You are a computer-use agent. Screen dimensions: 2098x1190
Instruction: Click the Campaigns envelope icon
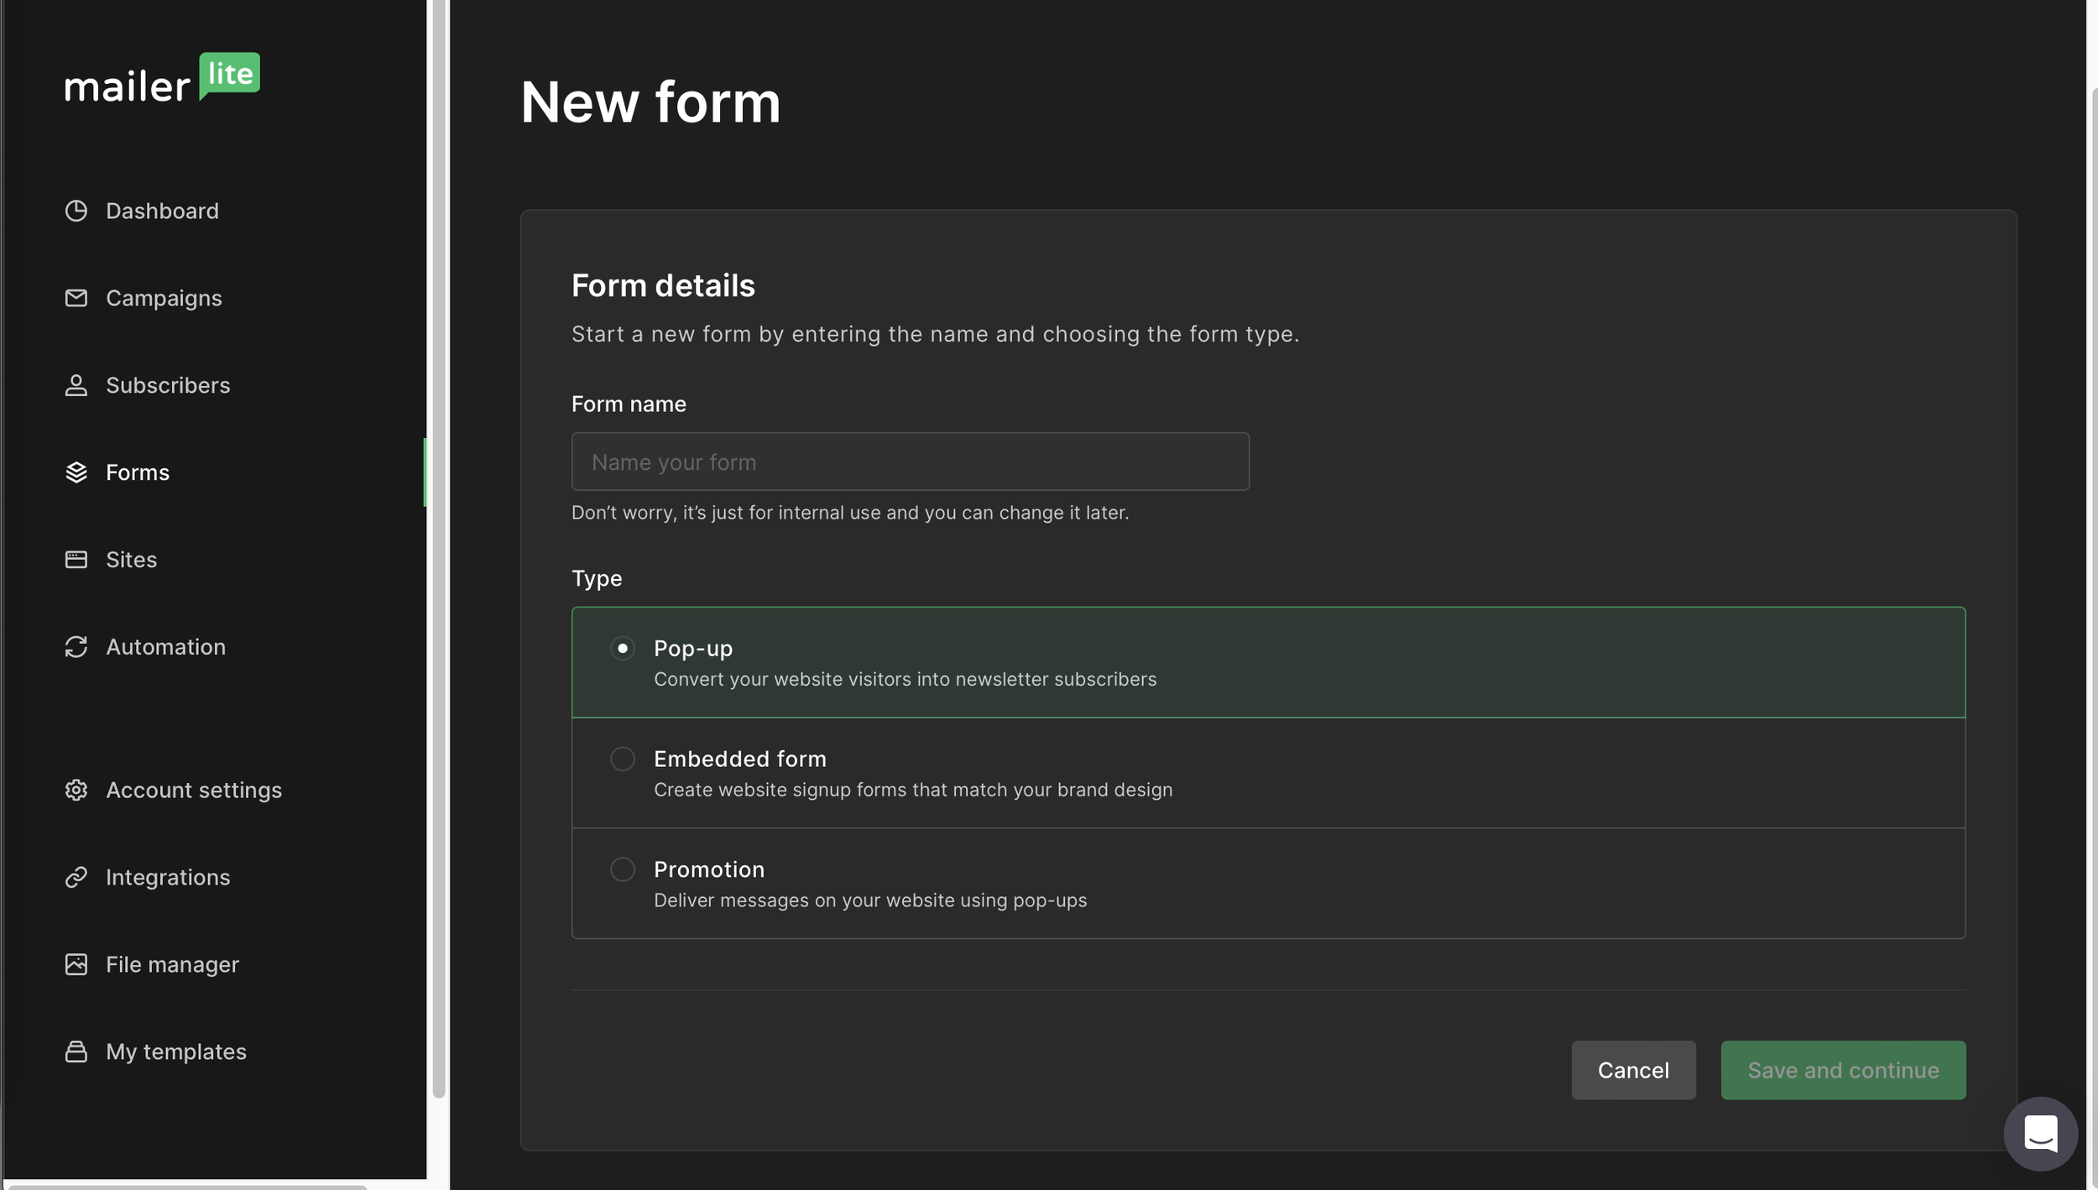tap(76, 298)
